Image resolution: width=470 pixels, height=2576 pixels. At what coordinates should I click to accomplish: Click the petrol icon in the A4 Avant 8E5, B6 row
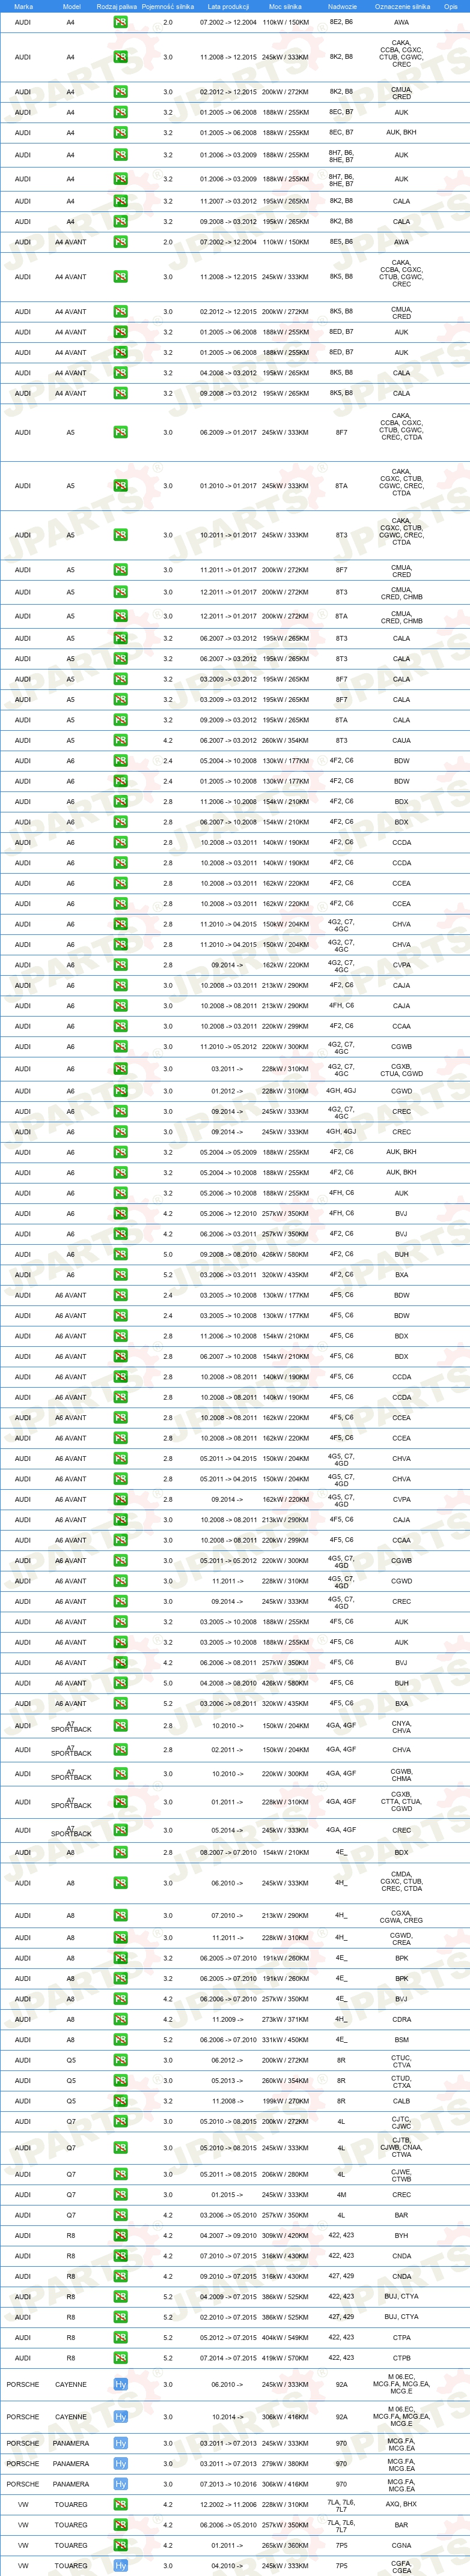click(x=120, y=242)
